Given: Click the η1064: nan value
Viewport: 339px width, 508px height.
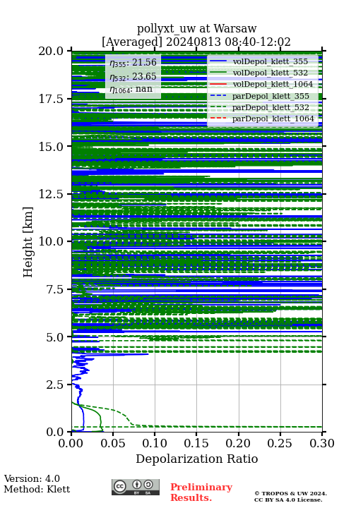Looking at the screenshot, I should coord(131,89).
